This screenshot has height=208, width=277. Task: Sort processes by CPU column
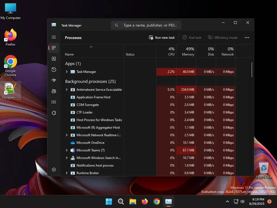(166, 51)
